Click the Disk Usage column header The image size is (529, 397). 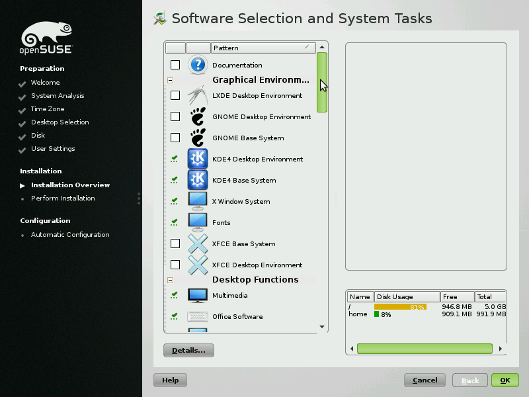pos(407,297)
